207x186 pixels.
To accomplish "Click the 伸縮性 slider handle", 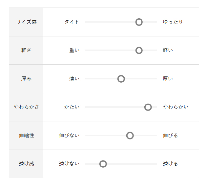I will point(130,135).
